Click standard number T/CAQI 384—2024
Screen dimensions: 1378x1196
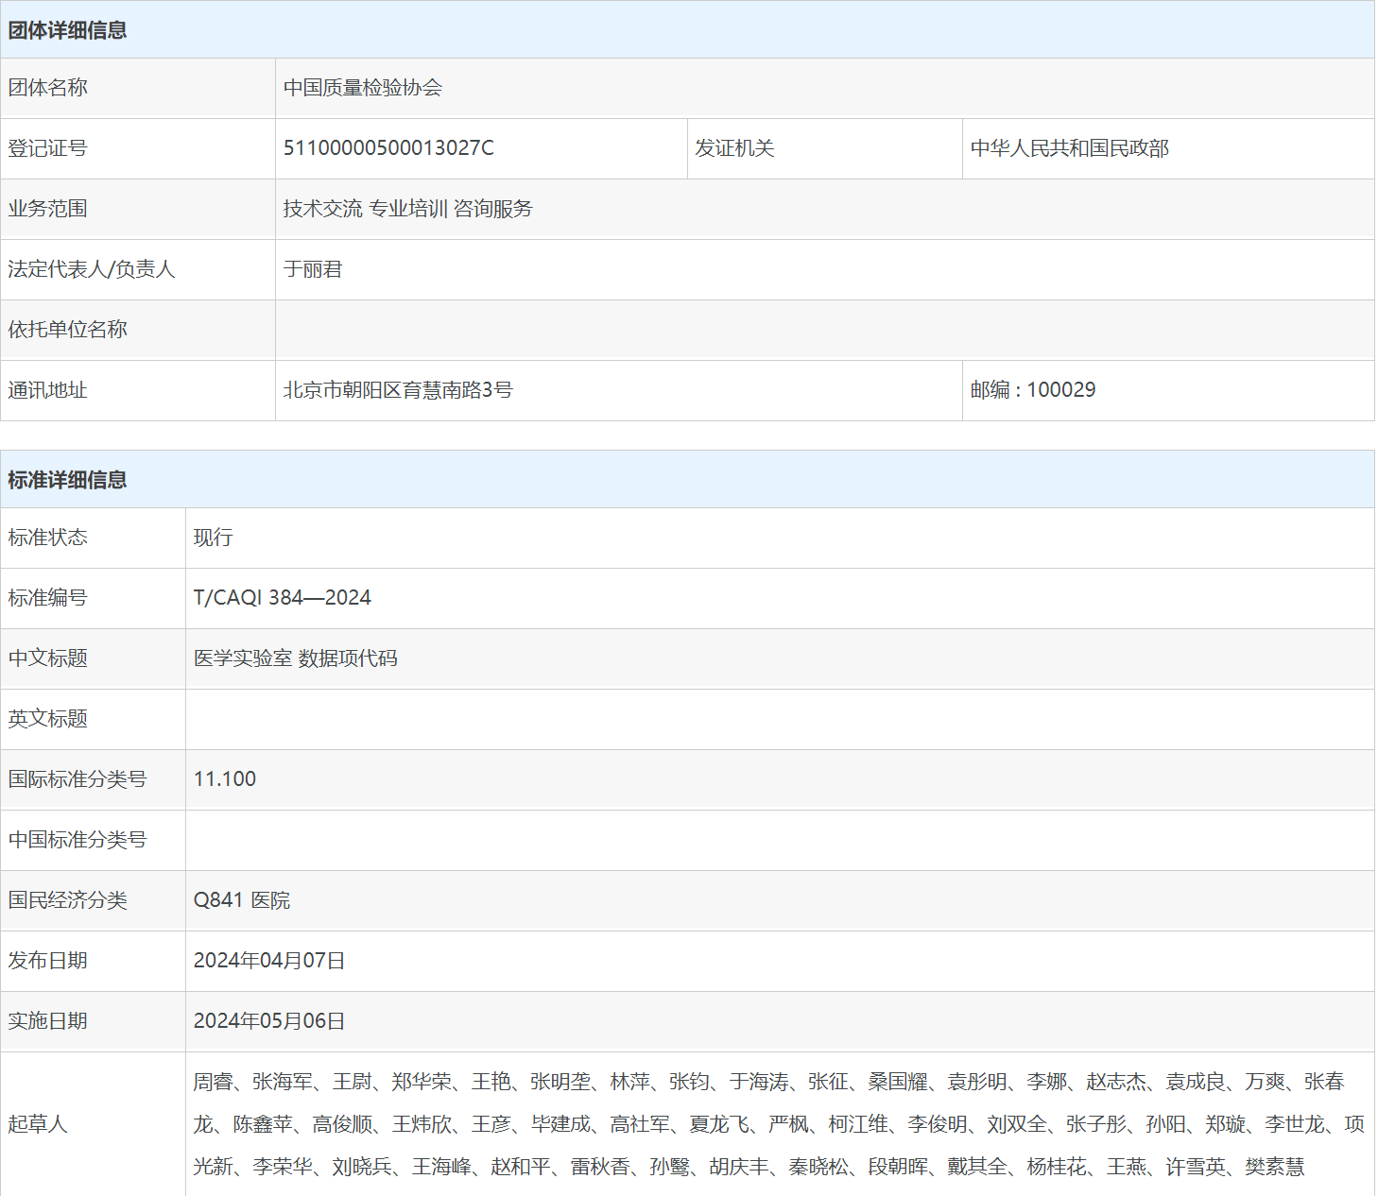point(283,598)
